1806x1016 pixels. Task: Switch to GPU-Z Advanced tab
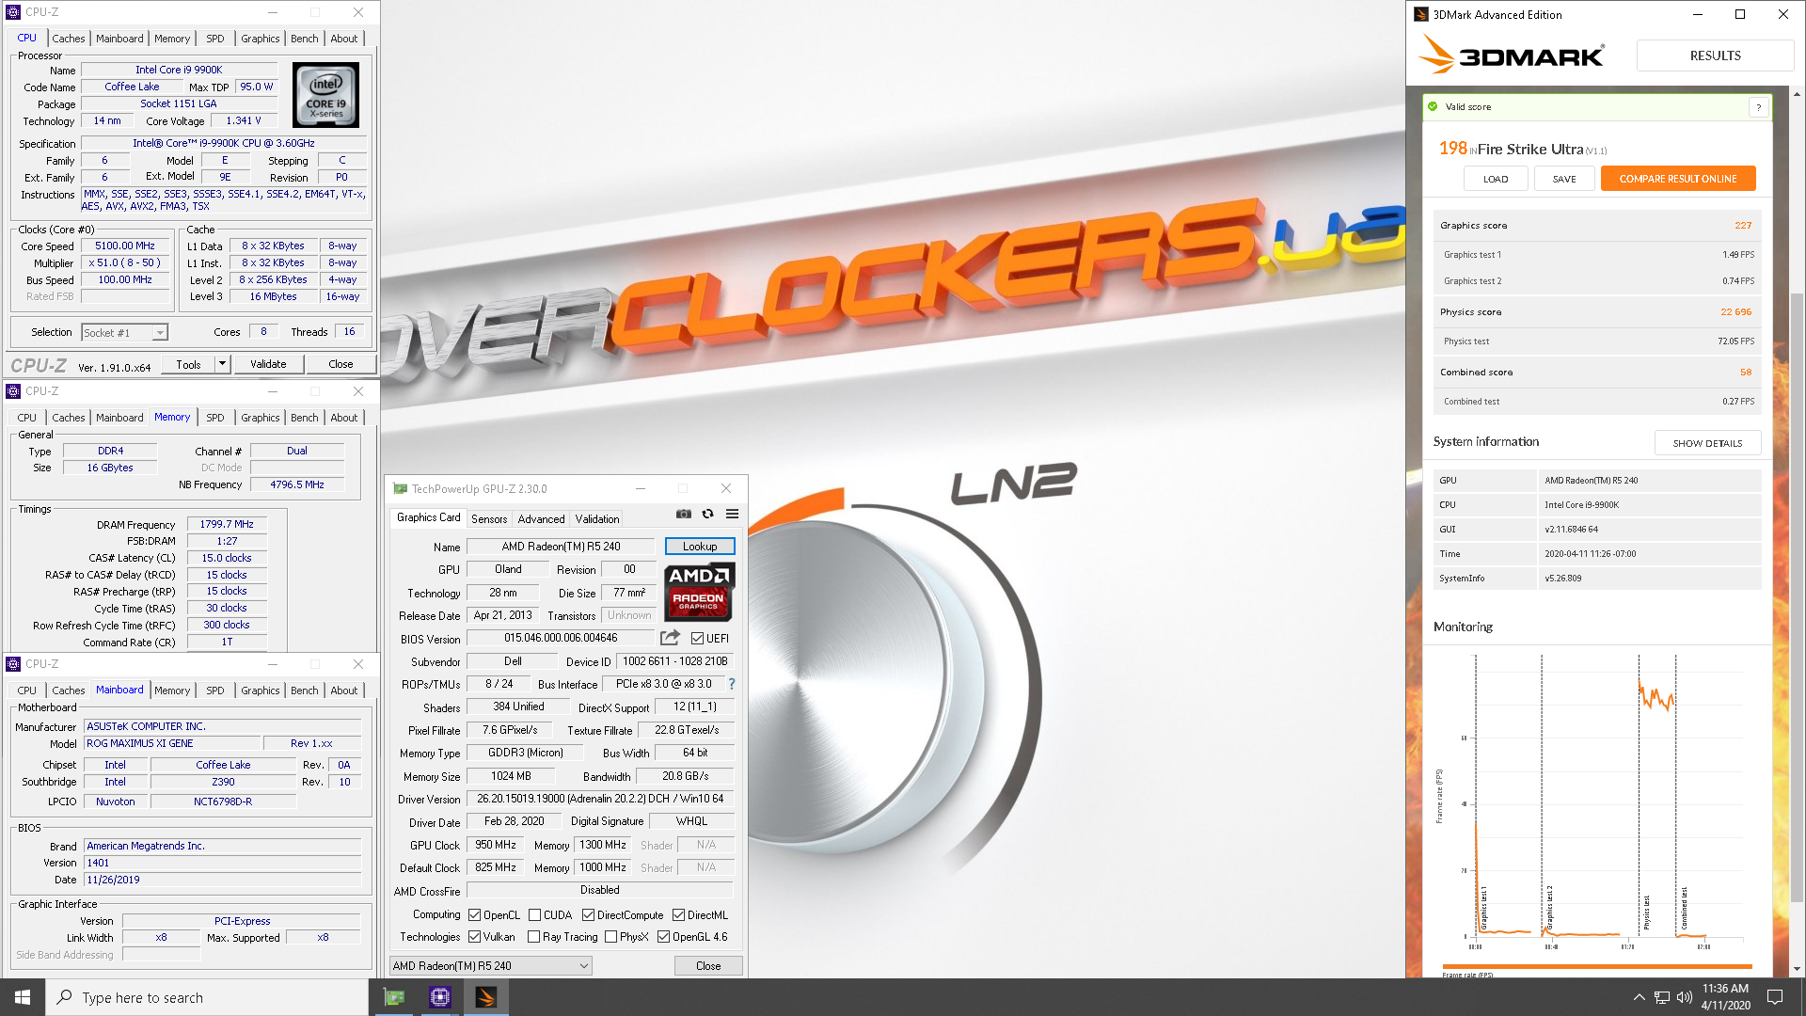542,519
